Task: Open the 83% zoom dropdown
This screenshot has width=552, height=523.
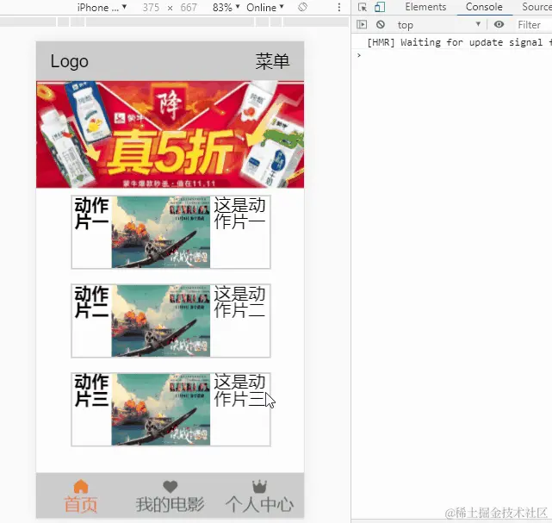Action: (226, 8)
